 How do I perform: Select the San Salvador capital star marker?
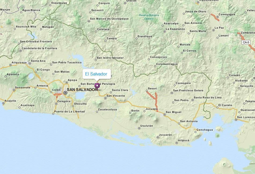point(65,93)
